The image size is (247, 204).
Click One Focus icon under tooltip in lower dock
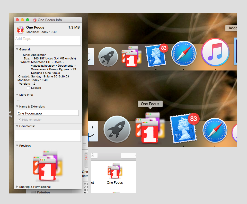(150, 128)
